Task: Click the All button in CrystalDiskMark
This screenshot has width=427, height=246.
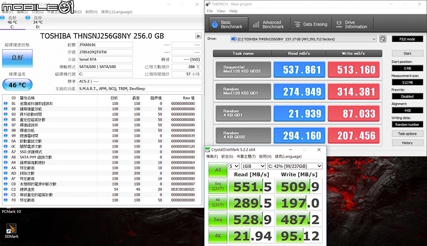Action: tap(218, 170)
